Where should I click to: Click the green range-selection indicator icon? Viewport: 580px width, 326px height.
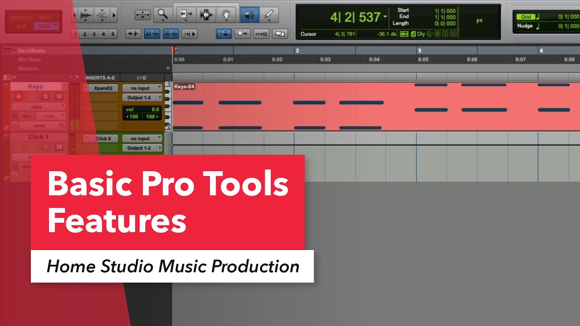(404, 34)
